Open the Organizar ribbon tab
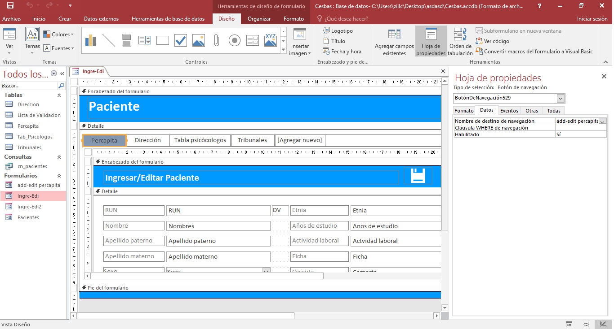The height and width of the screenshot is (329, 614). coord(259,19)
